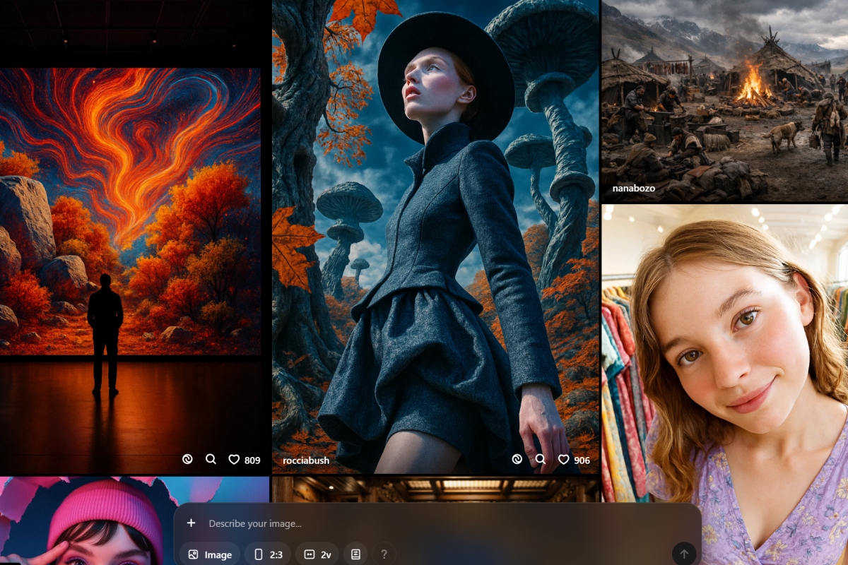The image size is (848, 565).
Task: Click the submit arrow button in prompt bar
Action: (x=683, y=554)
